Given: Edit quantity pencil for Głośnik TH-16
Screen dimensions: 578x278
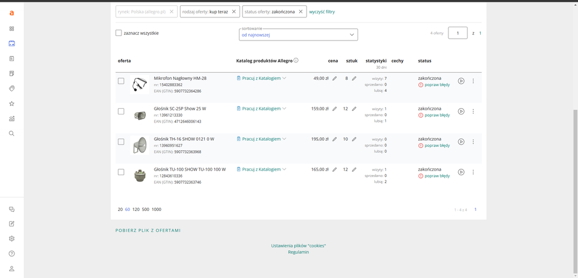Looking at the screenshot, I should 354,139.
